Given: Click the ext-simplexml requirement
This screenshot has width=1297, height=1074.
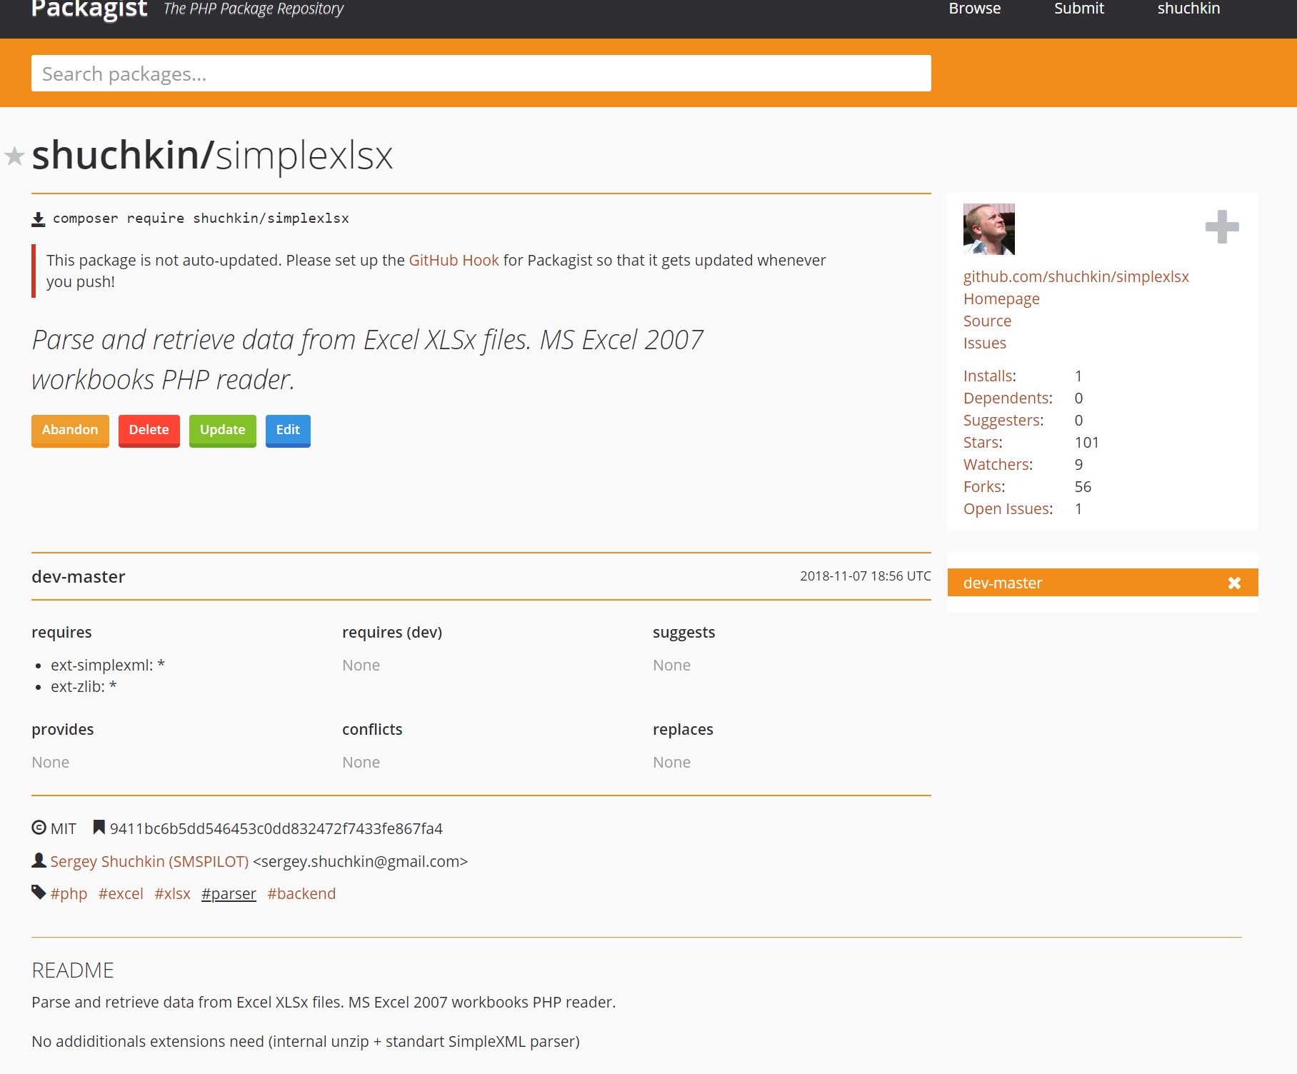Looking at the screenshot, I should pos(108,666).
